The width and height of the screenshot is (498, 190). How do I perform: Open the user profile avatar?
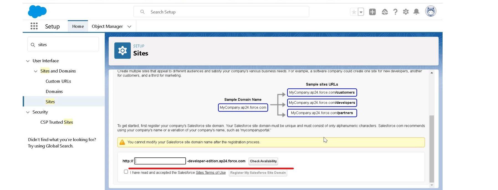(431, 11)
